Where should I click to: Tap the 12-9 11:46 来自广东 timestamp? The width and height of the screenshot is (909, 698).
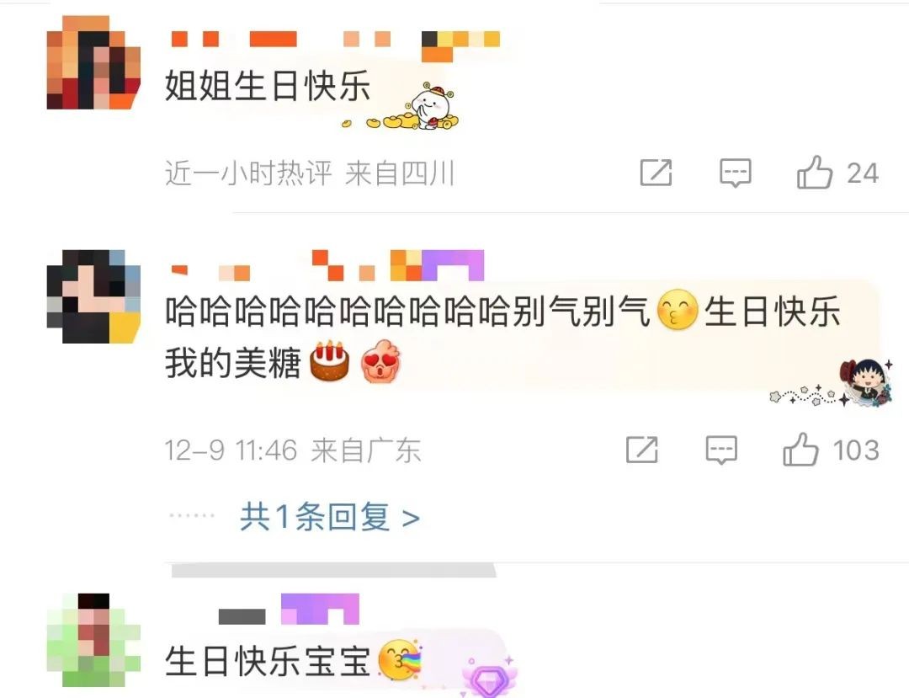293,450
